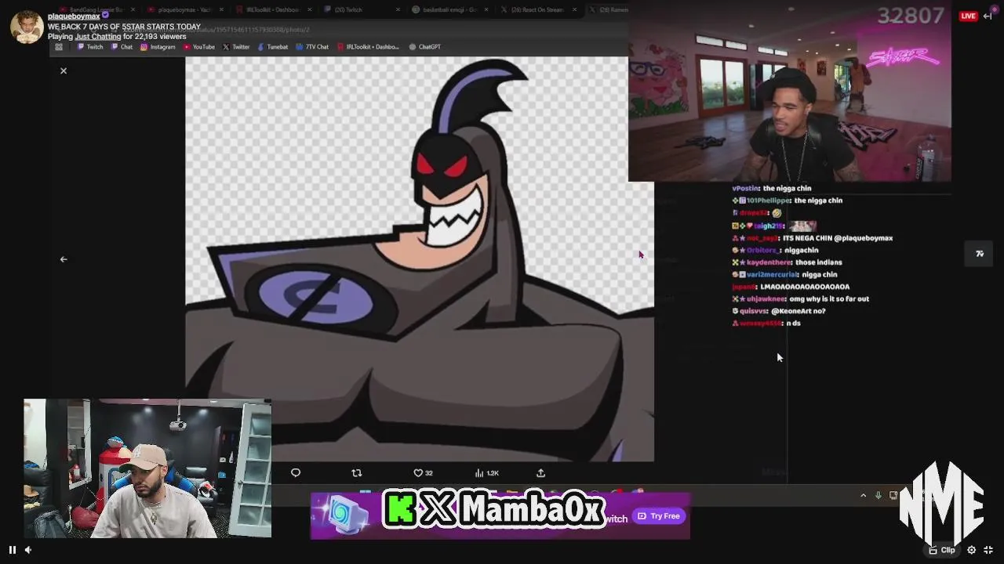This screenshot has width=1004, height=564.
Task: Open the Twitter bookmark
Action: [x=236, y=47]
